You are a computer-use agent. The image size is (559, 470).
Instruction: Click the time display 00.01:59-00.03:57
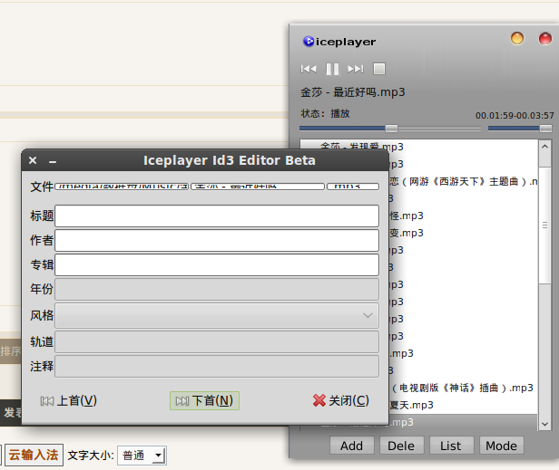click(x=515, y=116)
